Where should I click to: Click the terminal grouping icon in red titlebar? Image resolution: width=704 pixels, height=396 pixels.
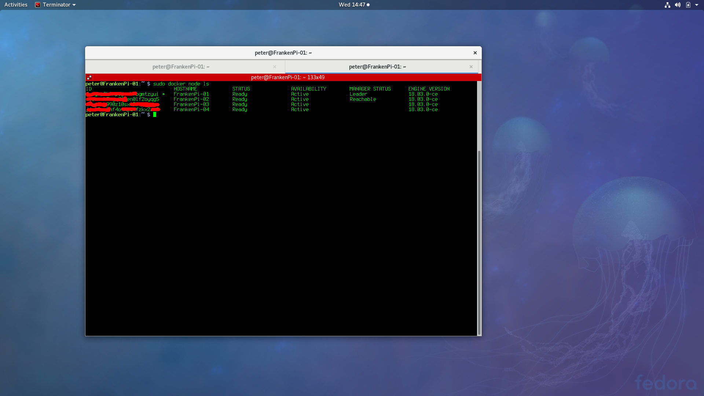pos(89,77)
